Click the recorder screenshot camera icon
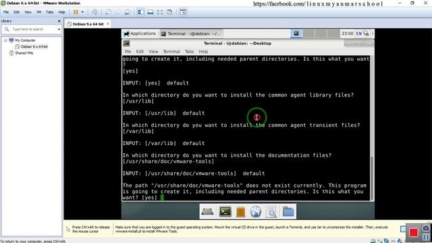This screenshot has height=243, width=432. 426,228
